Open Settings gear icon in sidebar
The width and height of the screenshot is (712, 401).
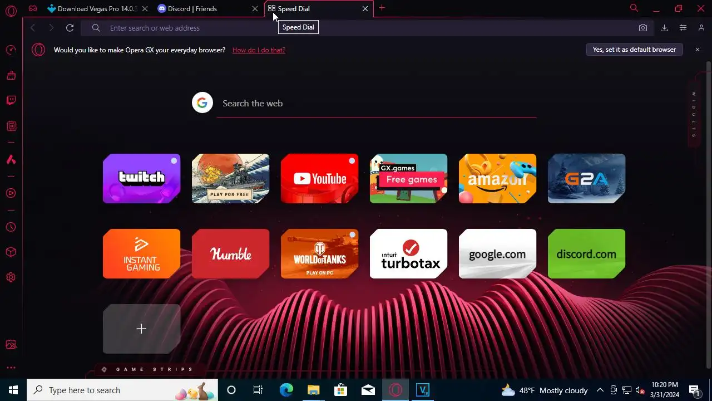point(11,277)
